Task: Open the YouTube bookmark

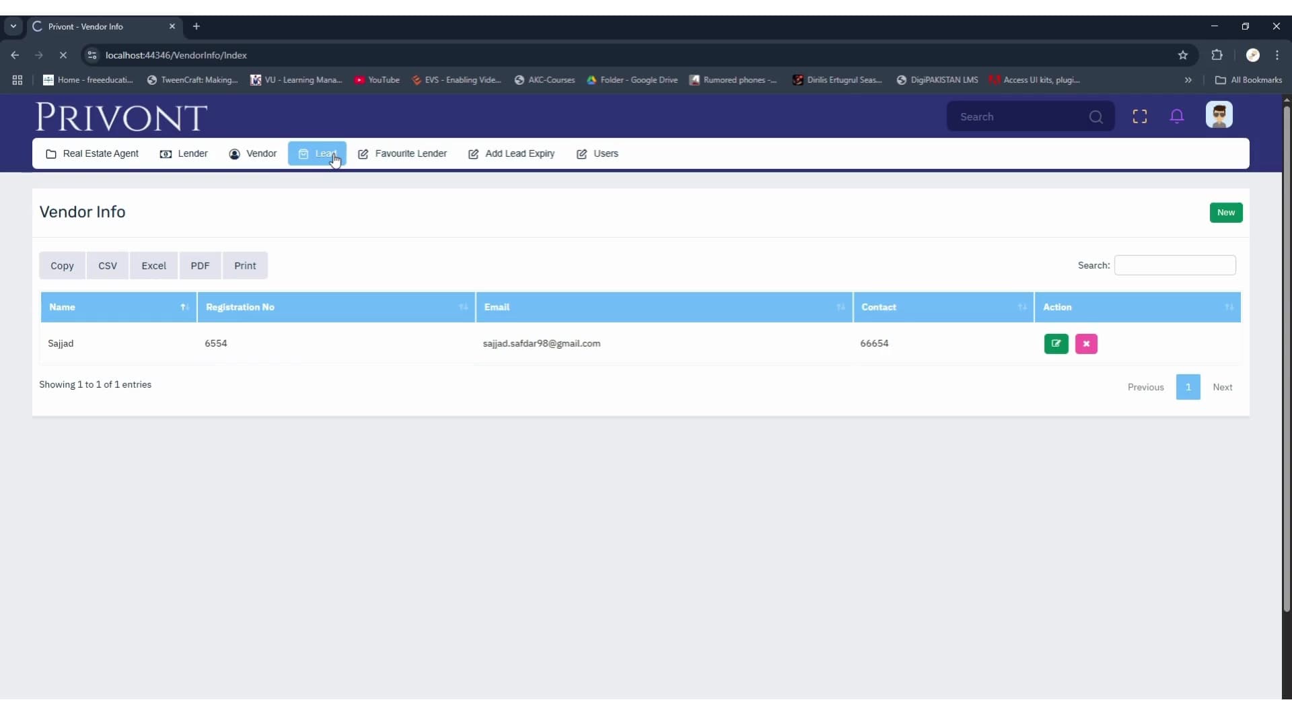Action: [x=377, y=80]
